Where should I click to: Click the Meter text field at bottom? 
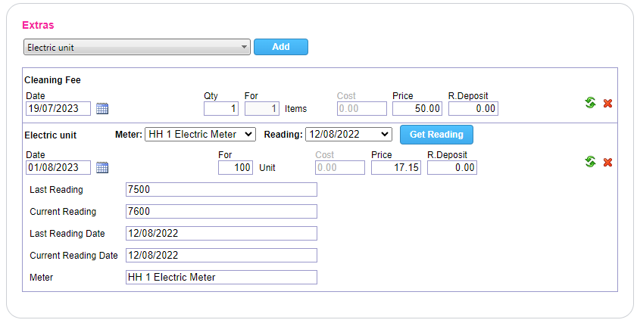(221, 277)
